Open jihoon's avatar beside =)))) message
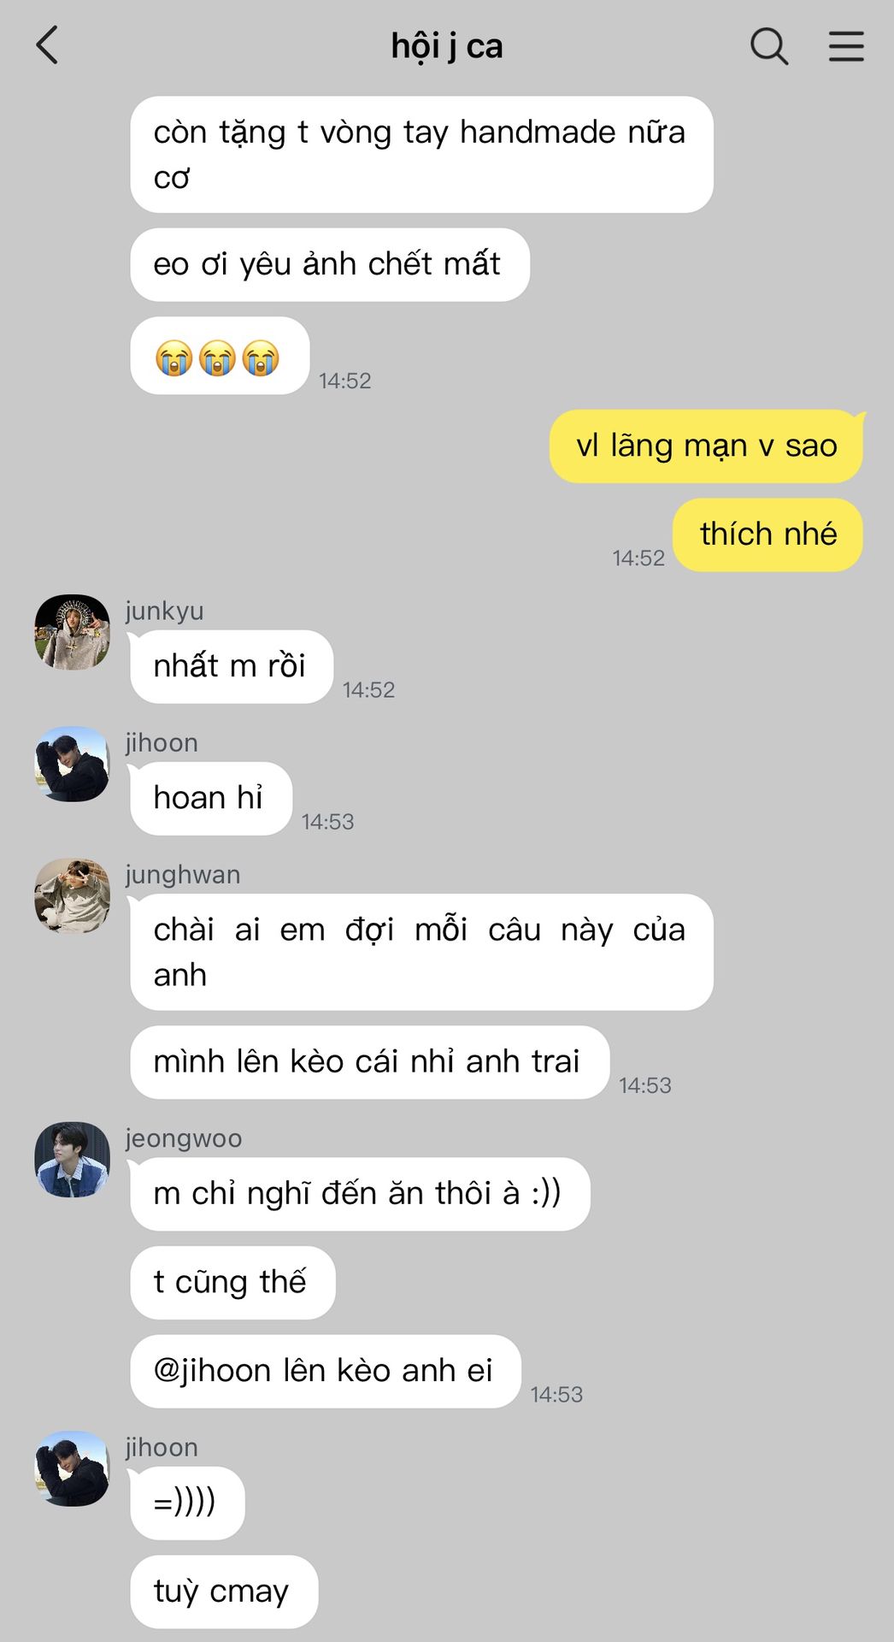Image resolution: width=894 pixels, height=1642 pixels. point(73,1468)
